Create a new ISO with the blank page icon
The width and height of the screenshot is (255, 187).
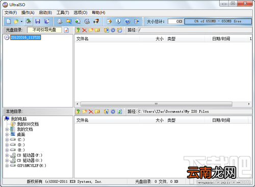coord(9,21)
